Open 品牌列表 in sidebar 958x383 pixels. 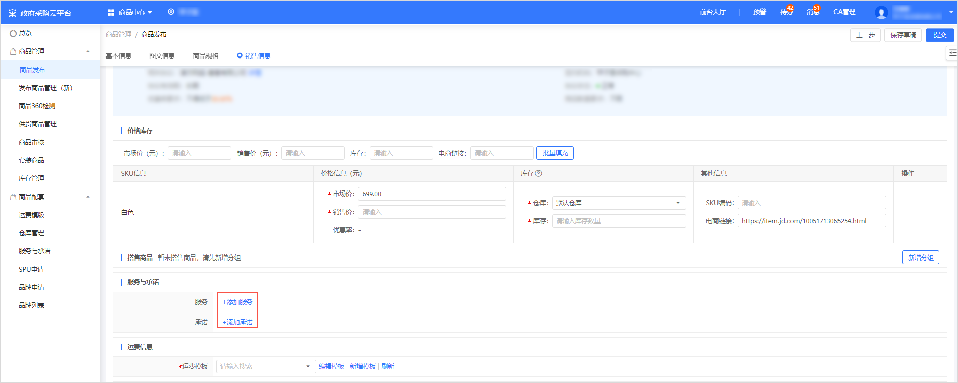(31, 305)
